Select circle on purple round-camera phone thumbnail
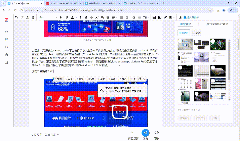240x141 pixels. 197,54
